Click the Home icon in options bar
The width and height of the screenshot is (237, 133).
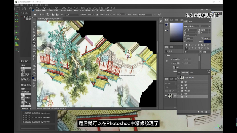coord(35,15)
